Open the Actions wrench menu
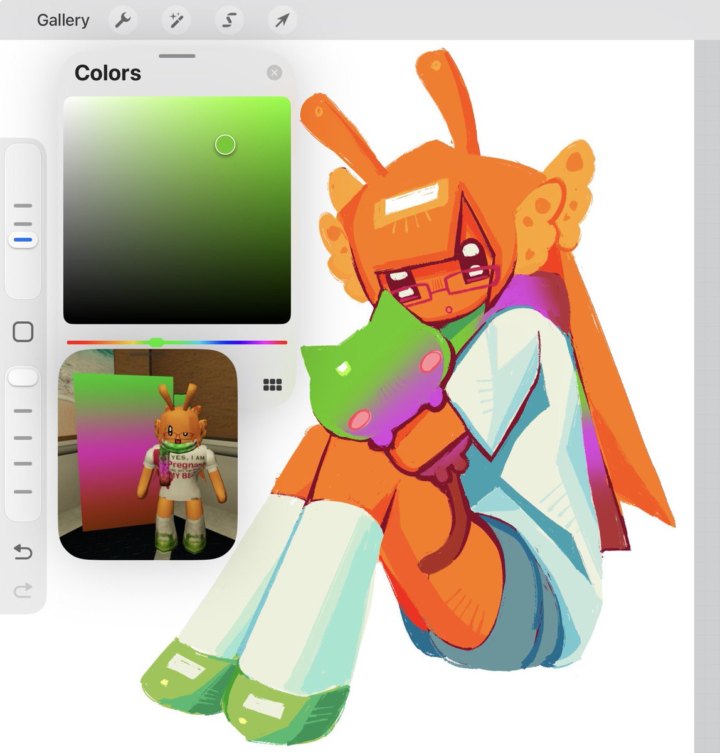Screen dimensions: 720x753 123,20
